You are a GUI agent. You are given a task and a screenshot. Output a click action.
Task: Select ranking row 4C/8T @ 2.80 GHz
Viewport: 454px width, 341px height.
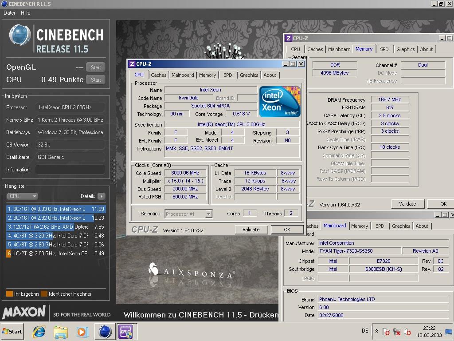coord(56,245)
